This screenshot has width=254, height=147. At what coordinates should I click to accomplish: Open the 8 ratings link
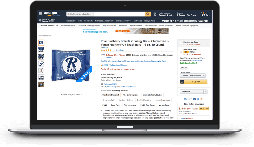point(120,50)
